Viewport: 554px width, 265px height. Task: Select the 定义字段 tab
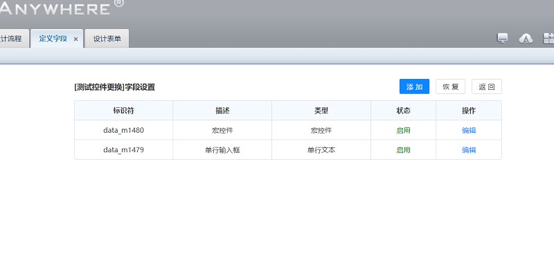pos(53,39)
